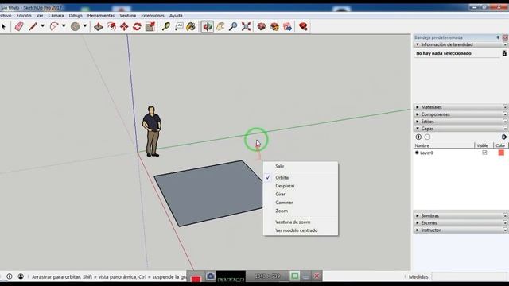This screenshot has height=286, width=509.
Task: Select Caminar in the context menu
Action: [x=284, y=203]
